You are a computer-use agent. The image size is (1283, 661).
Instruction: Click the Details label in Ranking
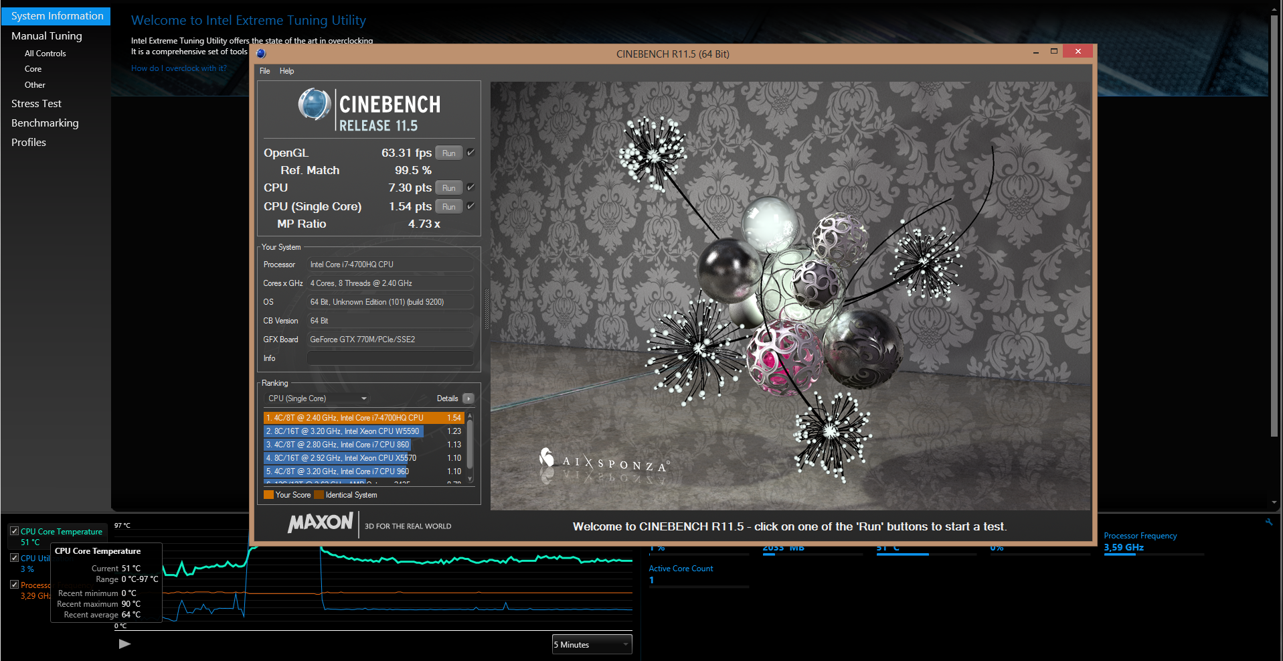[447, 398]
